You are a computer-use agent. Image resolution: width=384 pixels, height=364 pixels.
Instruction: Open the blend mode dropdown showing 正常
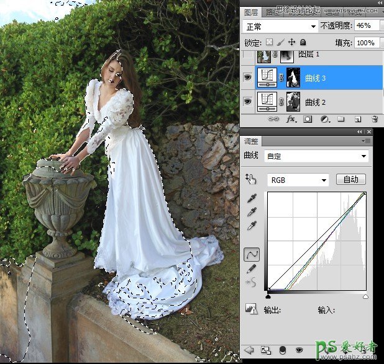click(x=280, y=26)
